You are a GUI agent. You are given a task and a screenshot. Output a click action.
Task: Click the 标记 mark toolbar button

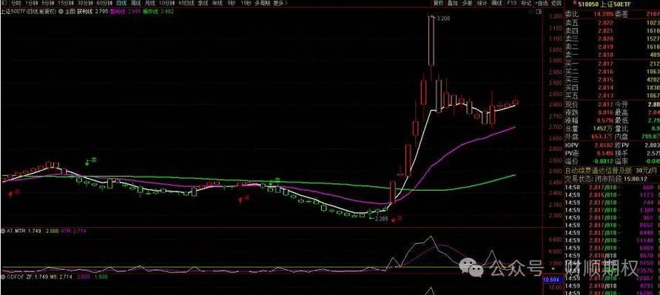526,3
